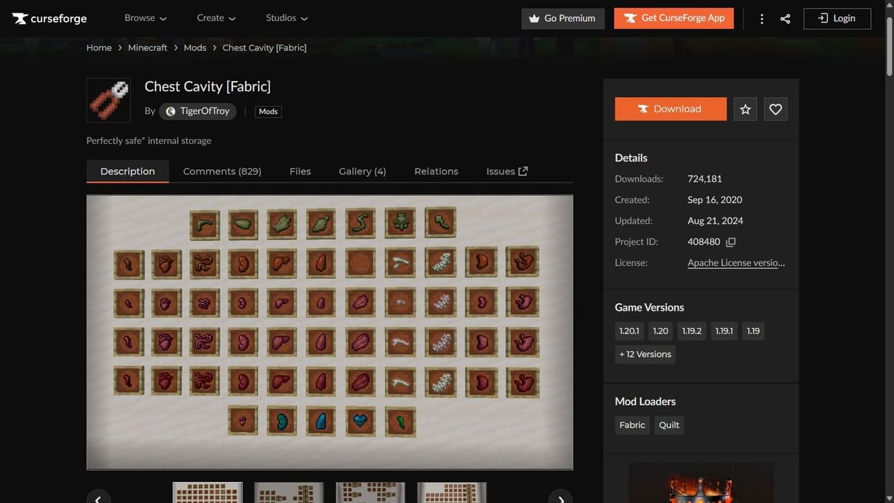
Task: Expand the Studios dropdown
Action: pyautogui.click(x=286, y=18)
